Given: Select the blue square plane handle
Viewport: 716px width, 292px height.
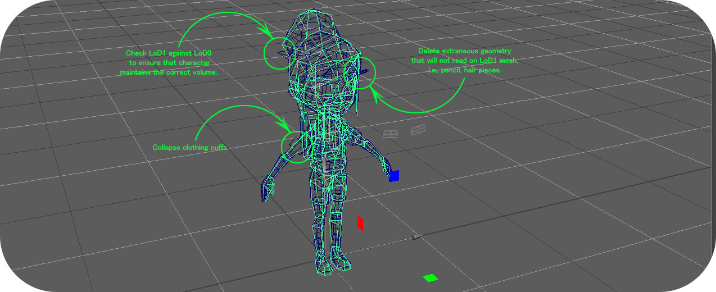Looking at the screenshot, I should (x=394, y=176).
